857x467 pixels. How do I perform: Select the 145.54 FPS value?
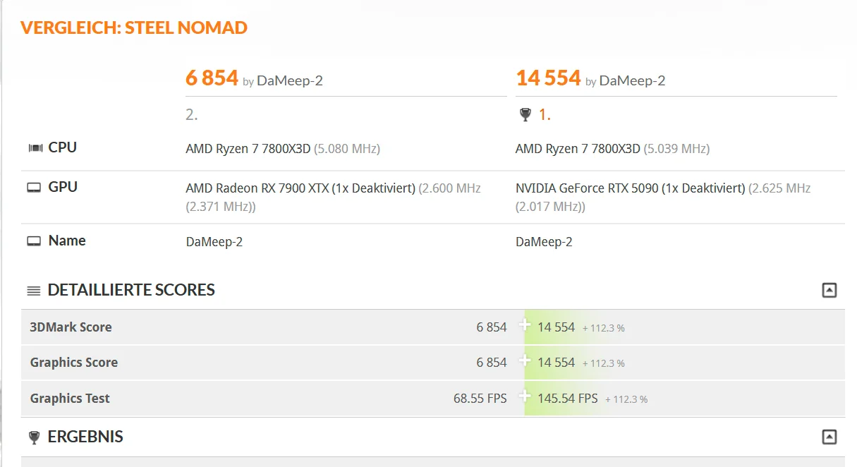pyautogui.click(x=568, y=399)
